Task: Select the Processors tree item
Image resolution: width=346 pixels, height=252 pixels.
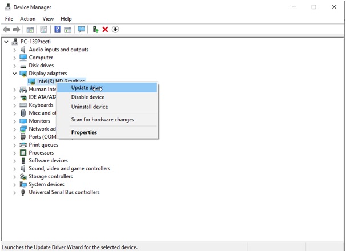Action: (x=41, y=153)
